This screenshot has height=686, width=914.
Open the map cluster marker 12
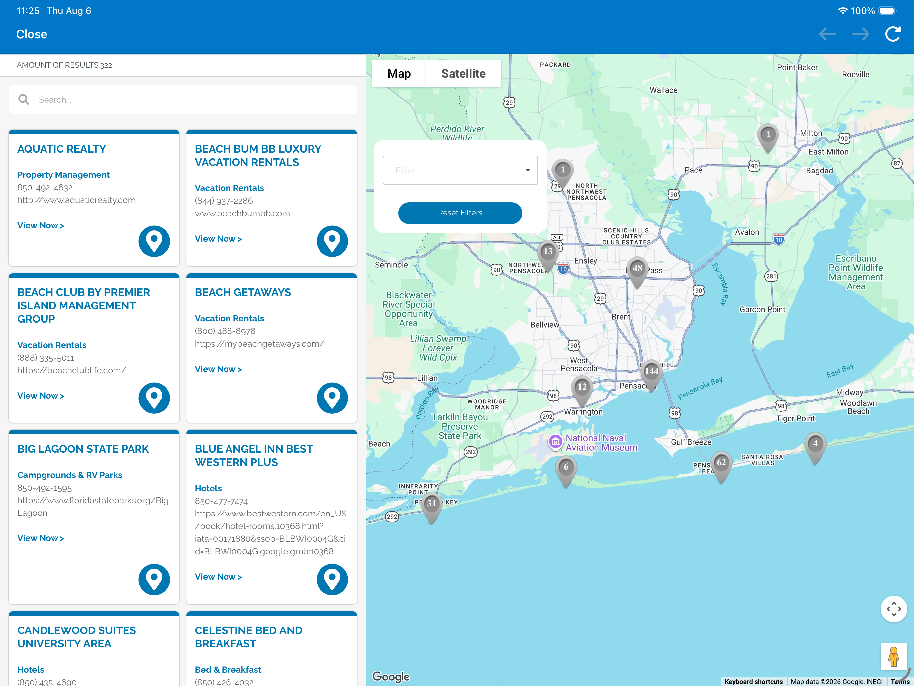(582, 391)
